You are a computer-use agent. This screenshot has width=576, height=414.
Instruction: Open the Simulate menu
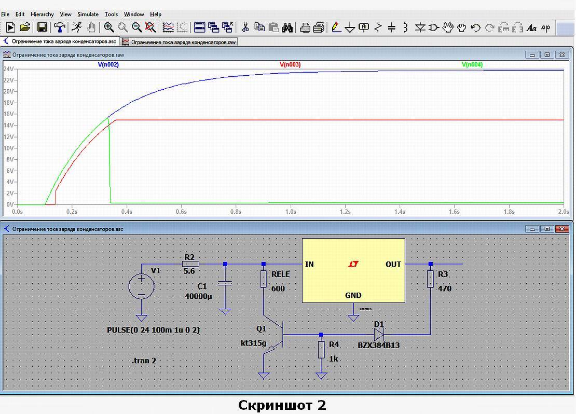[x=88, y=15]
